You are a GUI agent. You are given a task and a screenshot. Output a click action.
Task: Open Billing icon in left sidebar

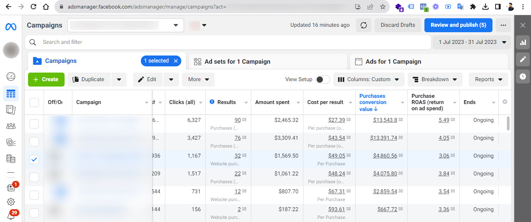(11, 142)
